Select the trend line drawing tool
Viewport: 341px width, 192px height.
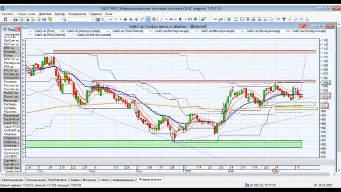[x=161, y=19]
